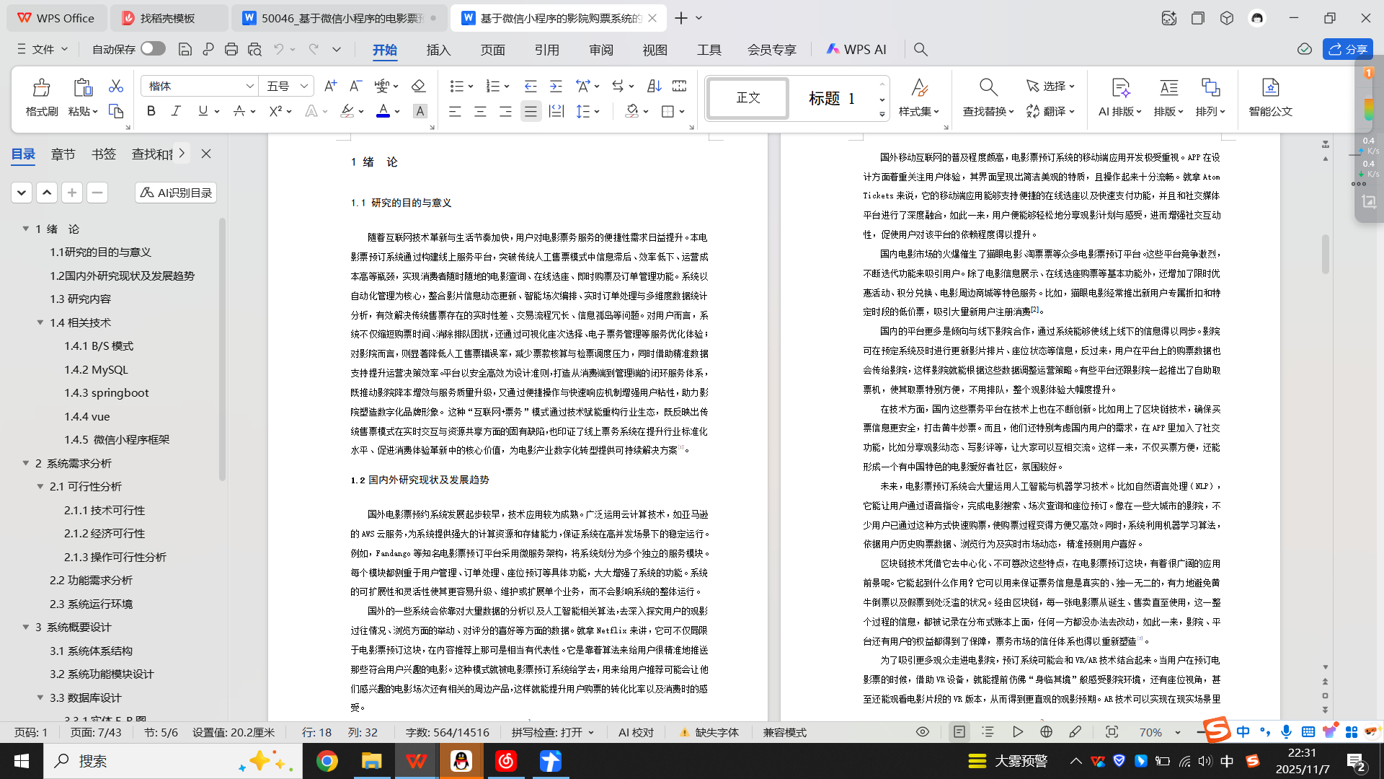Collapse the 系统需求分析 chapter tree
Viewport: 1384px width, 779px height.
pos(26,463)
